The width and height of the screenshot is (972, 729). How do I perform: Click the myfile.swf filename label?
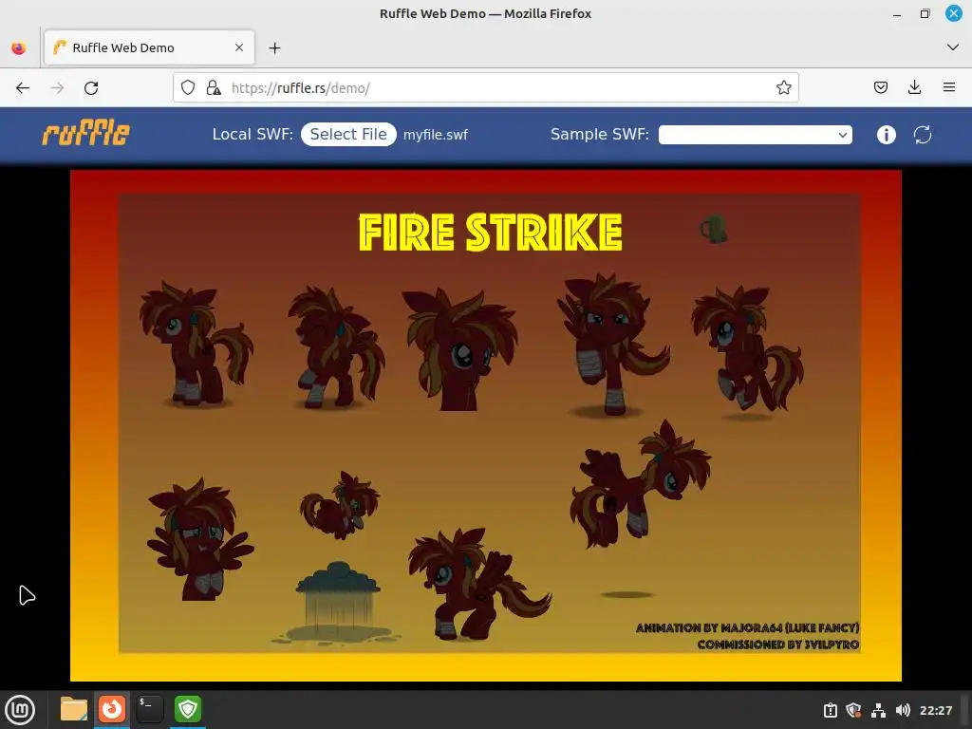tap(435, 135)
